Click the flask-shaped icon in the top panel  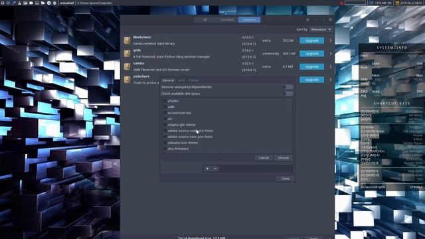(x=19, y=3)
